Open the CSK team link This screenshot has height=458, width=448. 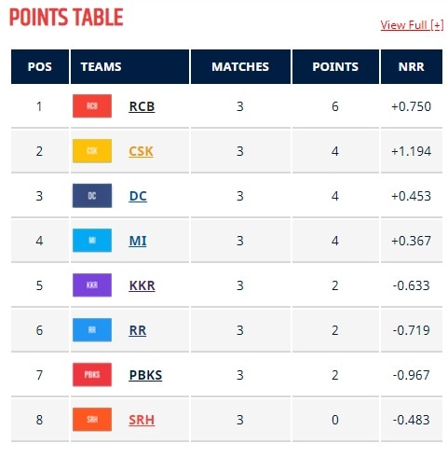click(x=141, y=151)
